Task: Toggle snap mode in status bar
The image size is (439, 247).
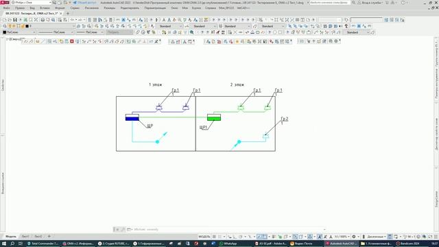Action: (x=220, y=237)
